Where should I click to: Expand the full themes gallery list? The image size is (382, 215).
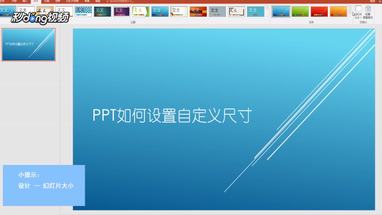[x=267, y=16]
